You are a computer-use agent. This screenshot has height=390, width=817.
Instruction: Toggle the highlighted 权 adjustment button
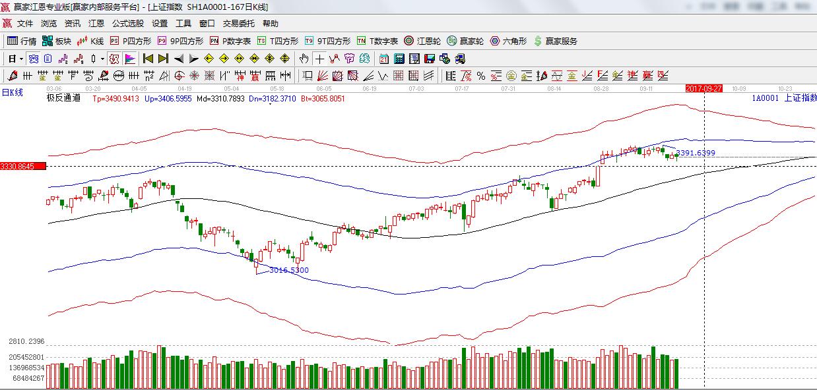click(x=114, y=59)
